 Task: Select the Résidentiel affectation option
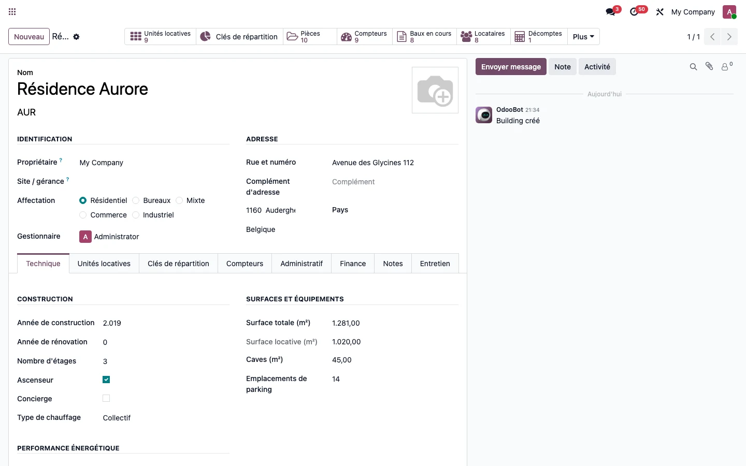pos(83,200)
